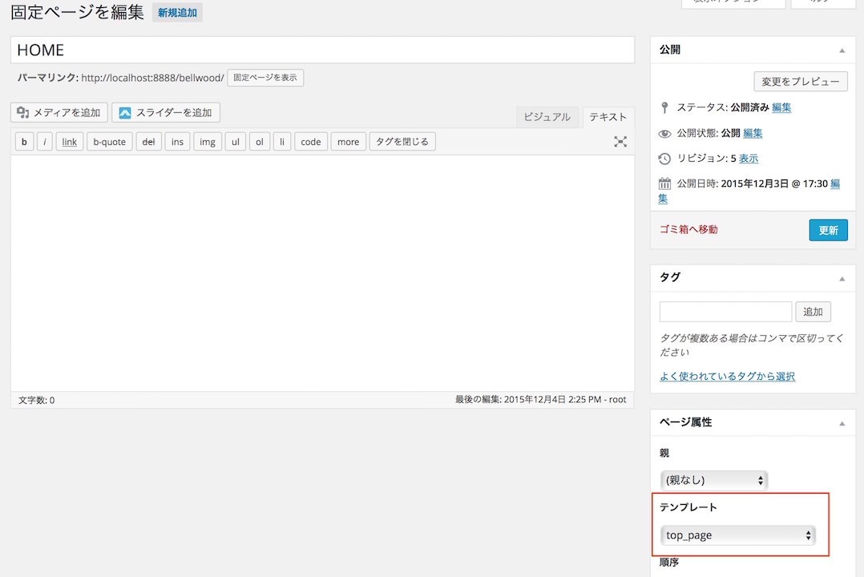This screenshot has width=864, height=577.
Task: Insert an image with the img quicktag
Action: 208,142
